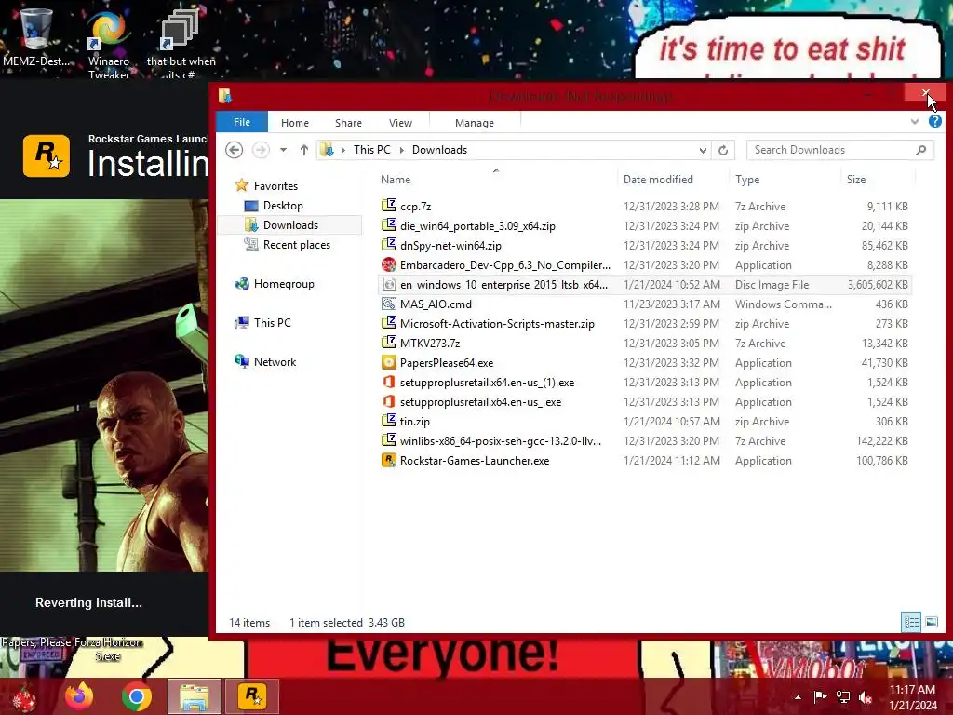The height and width of the screenshot is (715, 953).
Task: Click the Windows 10 enterprise disc image icon
Action: click(389, 285)
